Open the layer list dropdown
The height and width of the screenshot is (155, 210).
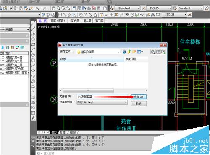coord(39,15)
